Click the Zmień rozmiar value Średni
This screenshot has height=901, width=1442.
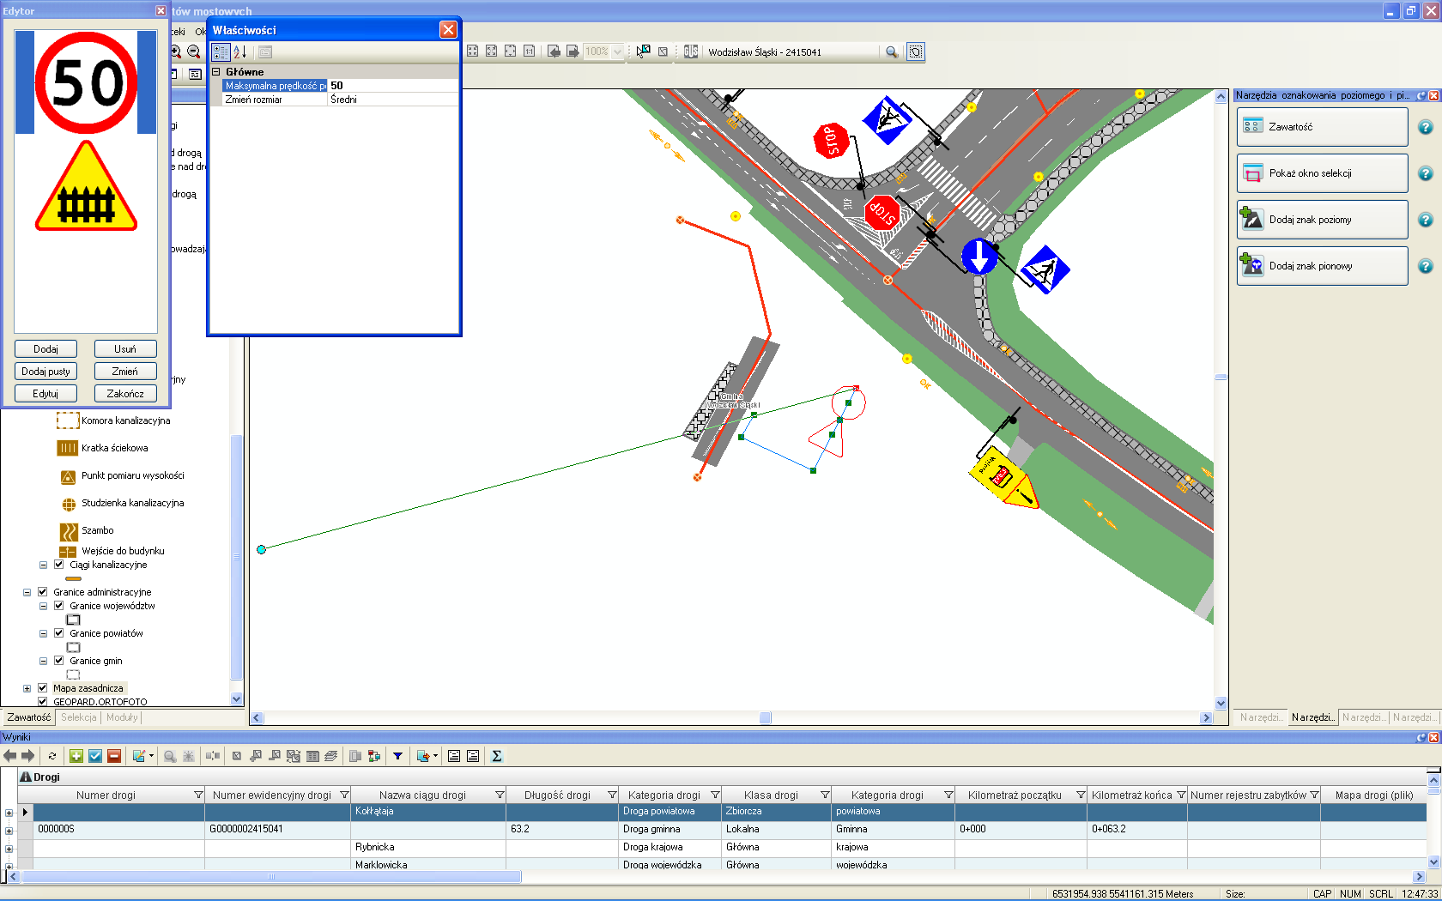(393, 100)
